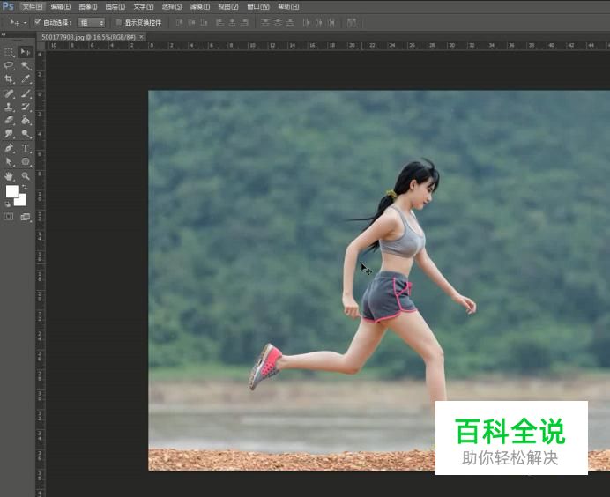Open the 帮助(H) menu
The image size is (610, 497).
[x=288, y=7]
